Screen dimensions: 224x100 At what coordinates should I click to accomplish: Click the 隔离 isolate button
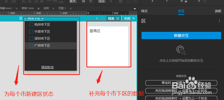click(x=114, y=18)
